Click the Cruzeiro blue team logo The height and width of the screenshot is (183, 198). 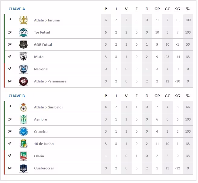pos(23,132)
